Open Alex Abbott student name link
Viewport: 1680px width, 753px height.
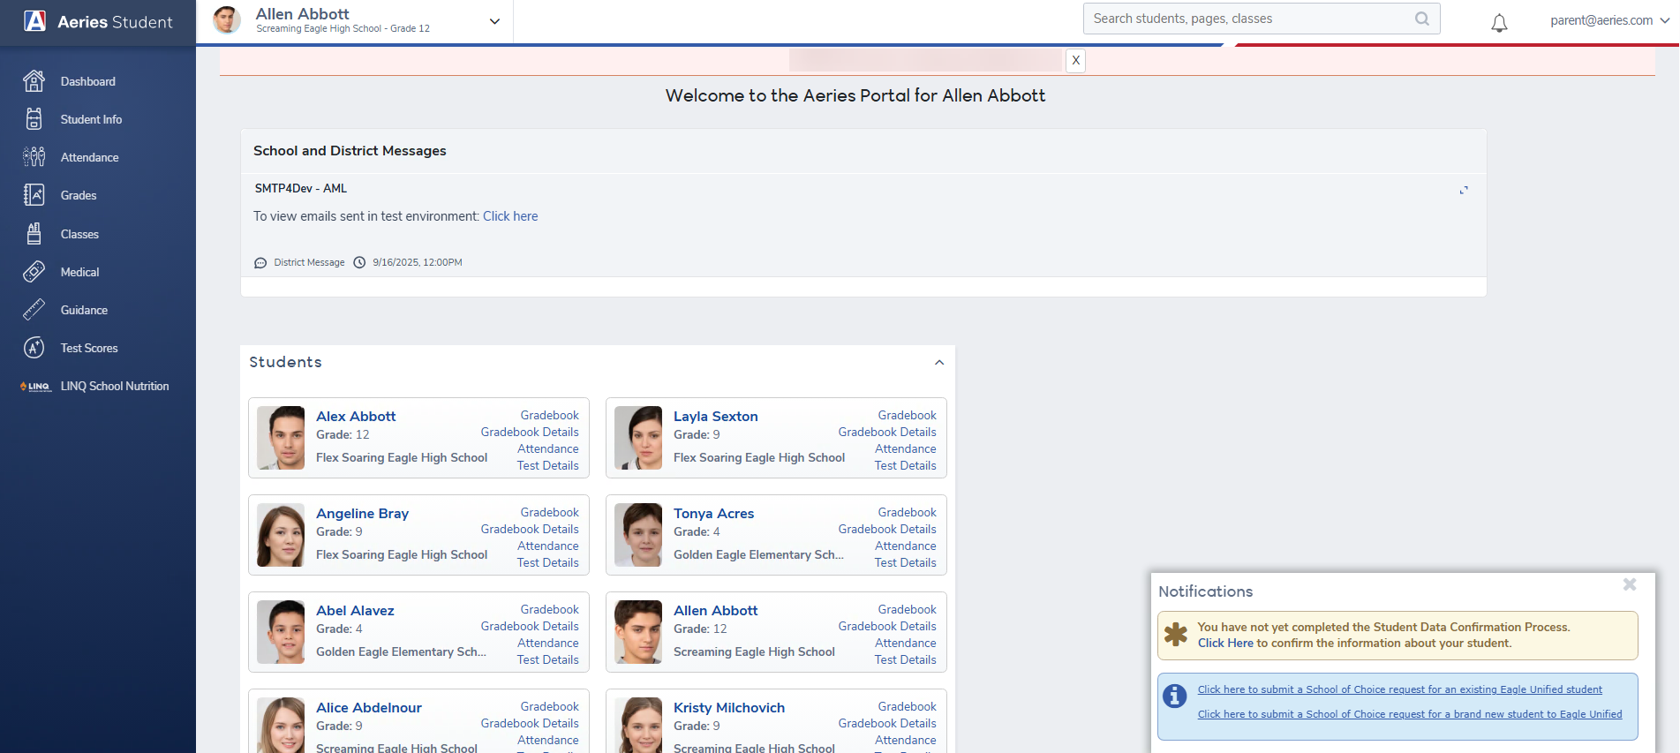(356, 417)
